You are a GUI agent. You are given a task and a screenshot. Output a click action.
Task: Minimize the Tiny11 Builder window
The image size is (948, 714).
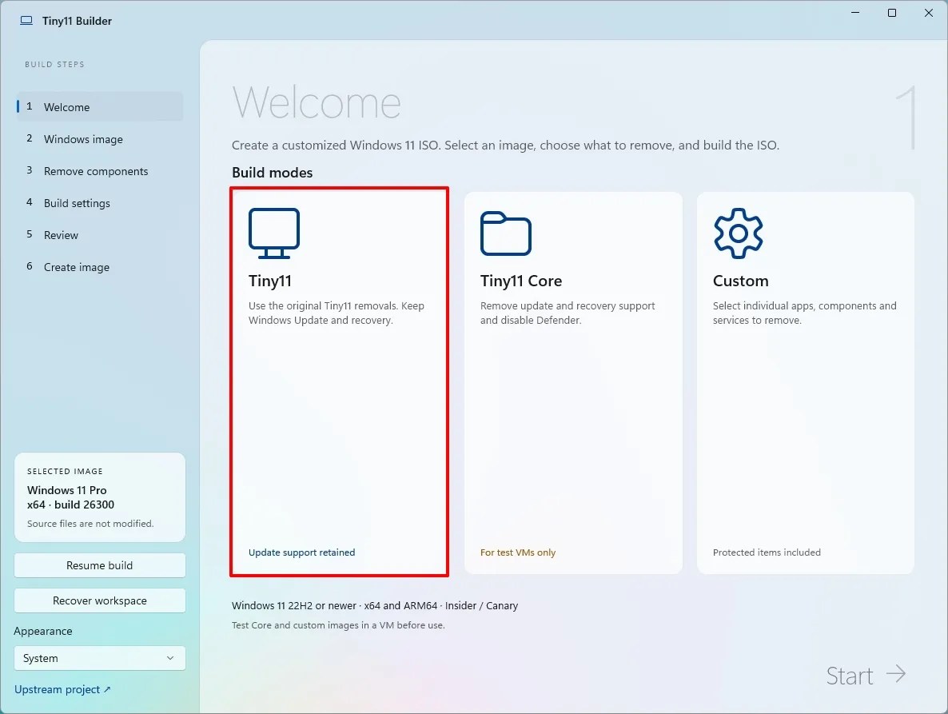coord(855,13)
